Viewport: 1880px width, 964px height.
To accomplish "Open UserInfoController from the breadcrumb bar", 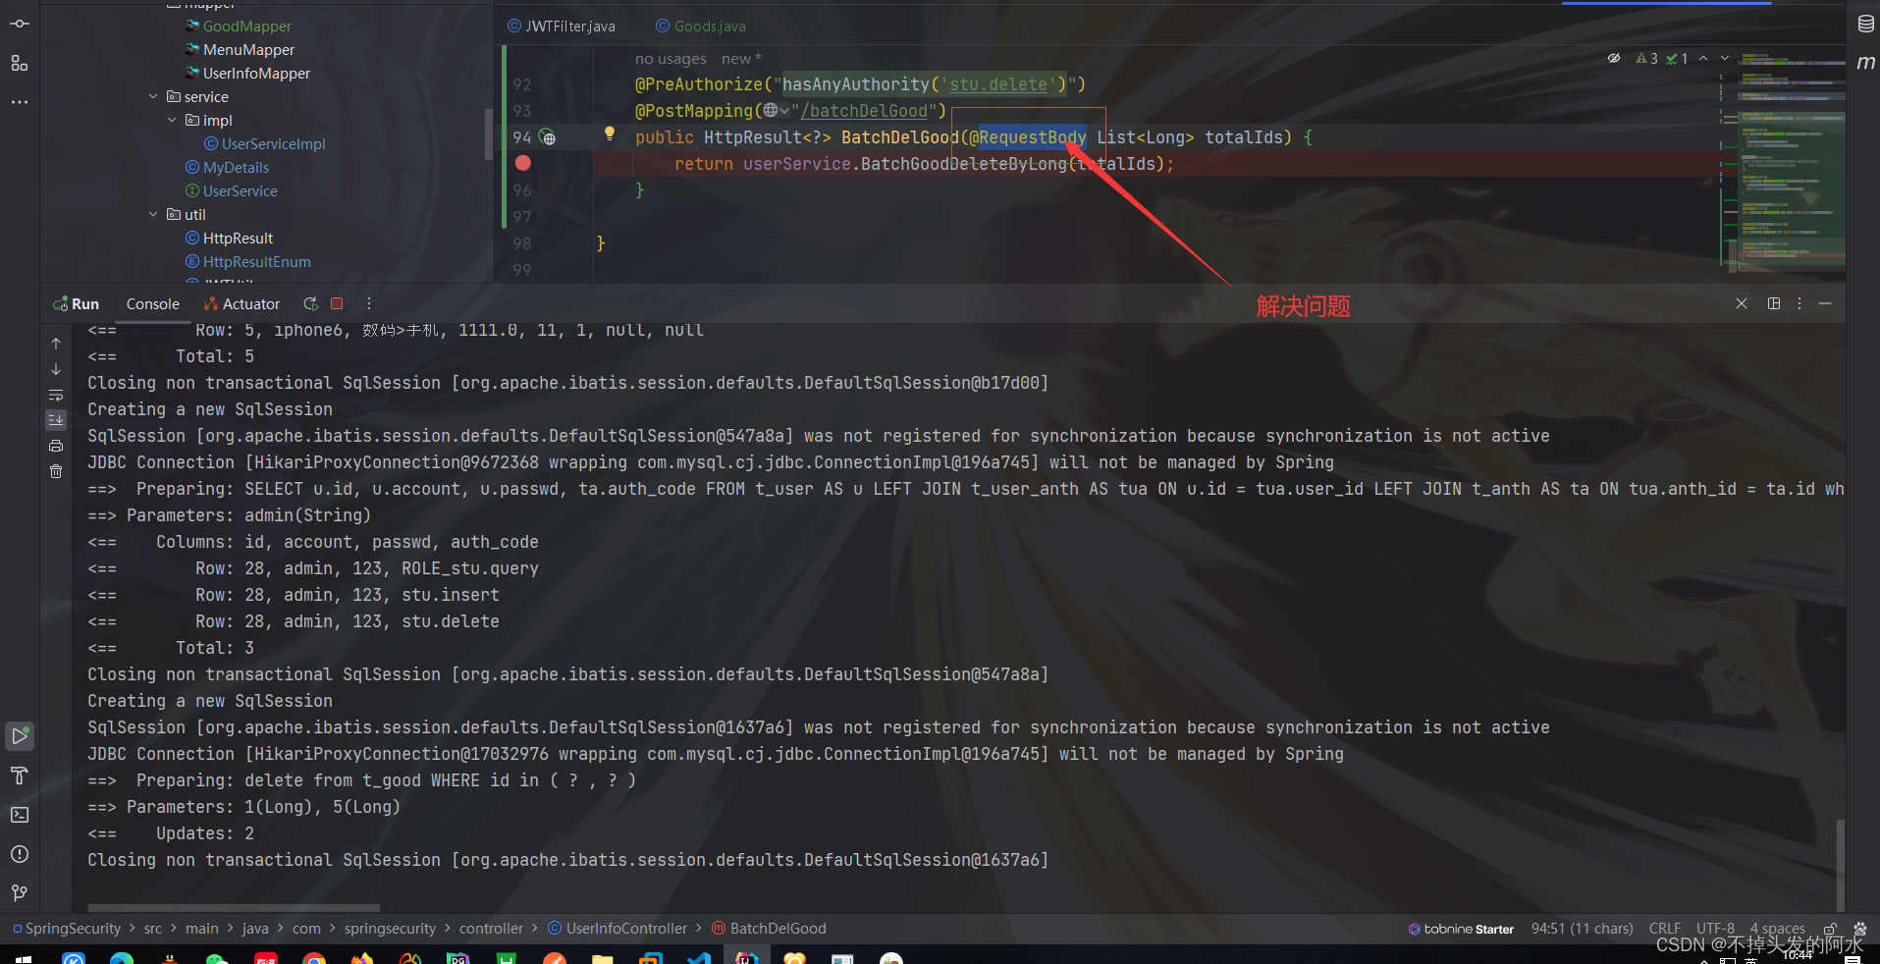I will [x=625, y=928].
